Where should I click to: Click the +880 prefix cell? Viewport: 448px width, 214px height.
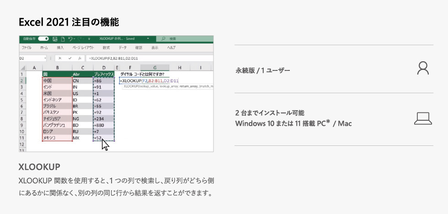tap(103, 125)
